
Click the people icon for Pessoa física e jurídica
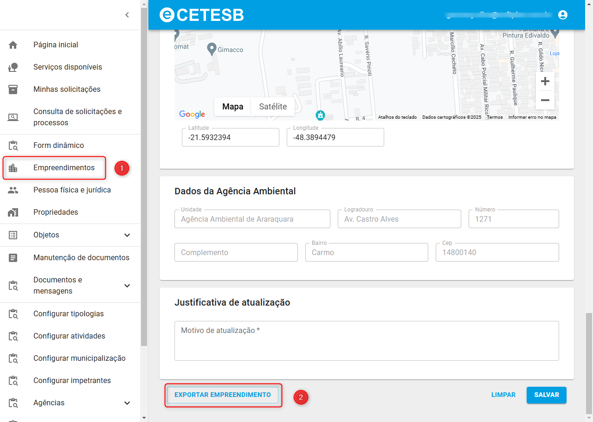coord(13,190)
